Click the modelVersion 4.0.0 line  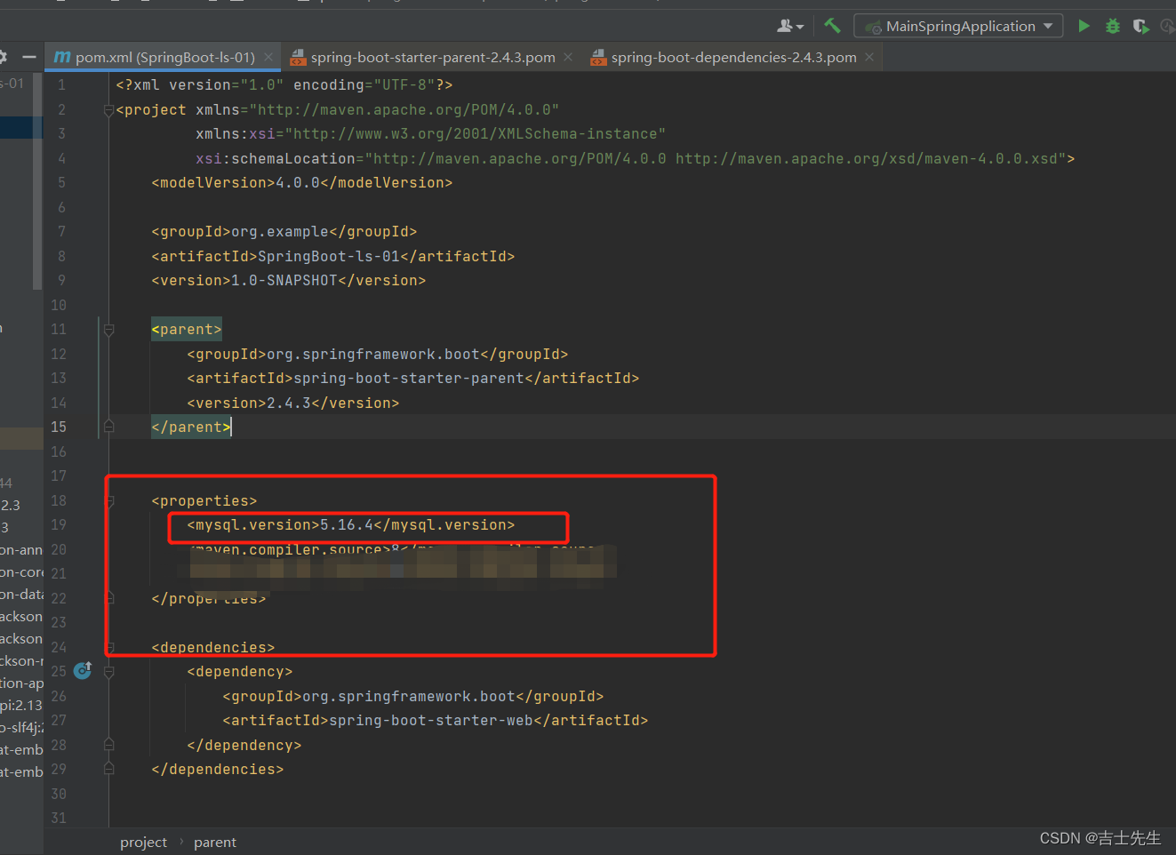(x=301, y=183)
